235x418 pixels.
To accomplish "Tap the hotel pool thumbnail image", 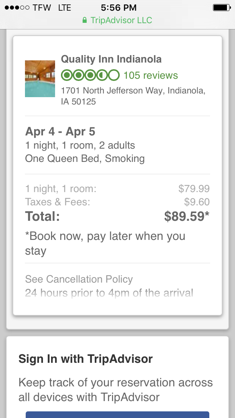I will 40,79.
